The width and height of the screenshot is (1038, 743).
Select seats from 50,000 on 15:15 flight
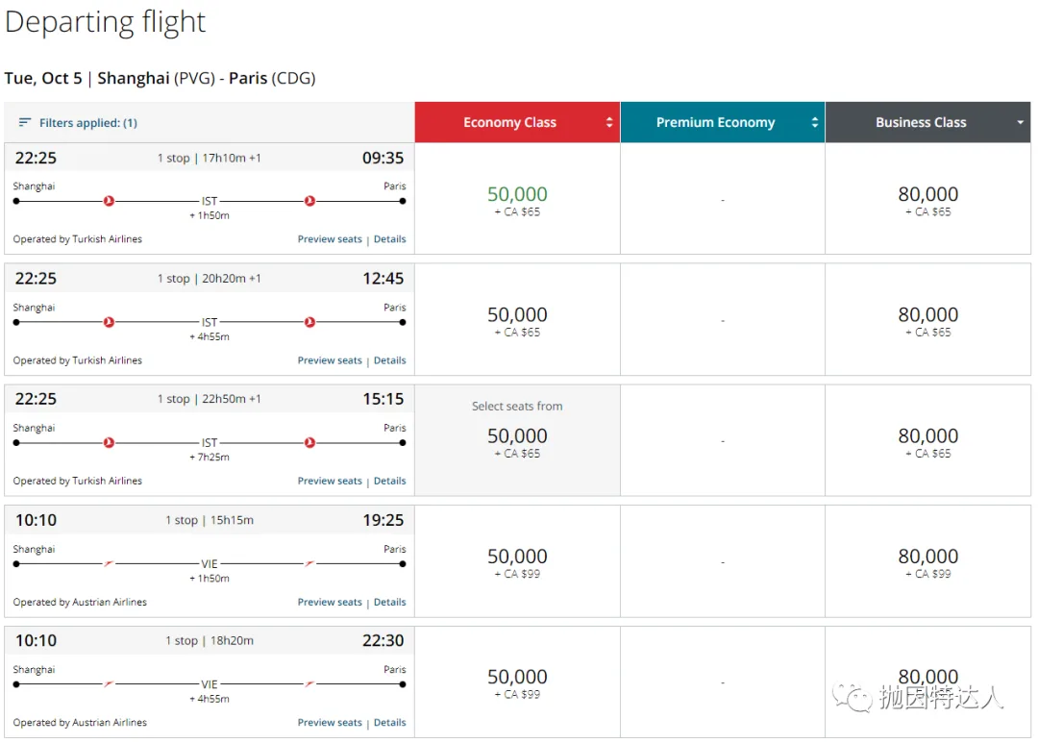tap(517, 437)
